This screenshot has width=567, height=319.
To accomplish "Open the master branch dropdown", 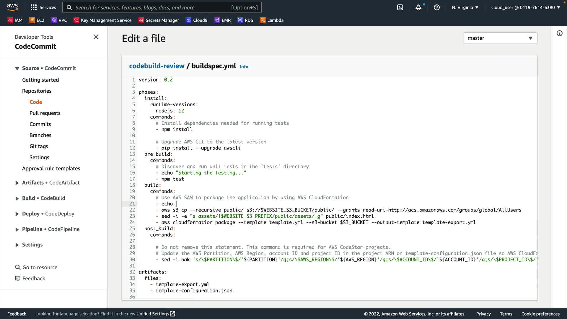I will click(500, 38).
